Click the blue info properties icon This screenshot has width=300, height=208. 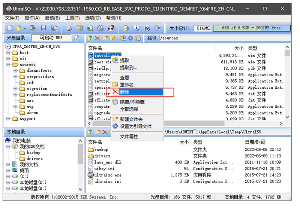click(x=136, y=28)
